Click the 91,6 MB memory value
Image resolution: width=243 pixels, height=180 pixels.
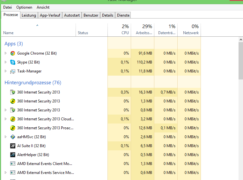pos(145,53)
